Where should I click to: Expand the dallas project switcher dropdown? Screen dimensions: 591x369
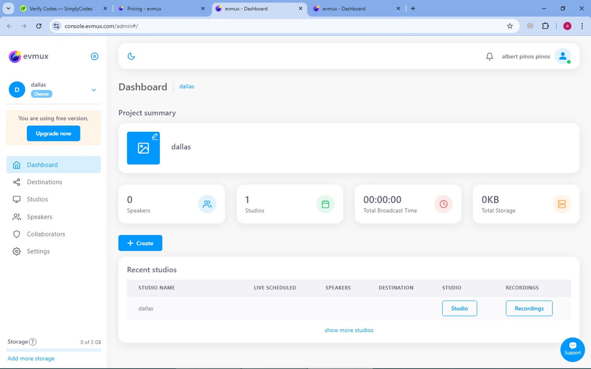[x=94, y=90]
